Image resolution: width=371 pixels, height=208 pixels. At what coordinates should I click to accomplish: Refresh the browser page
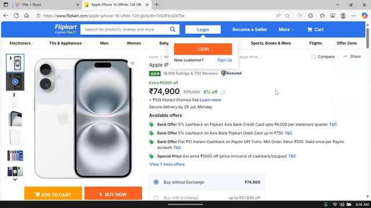coord(16,16)
